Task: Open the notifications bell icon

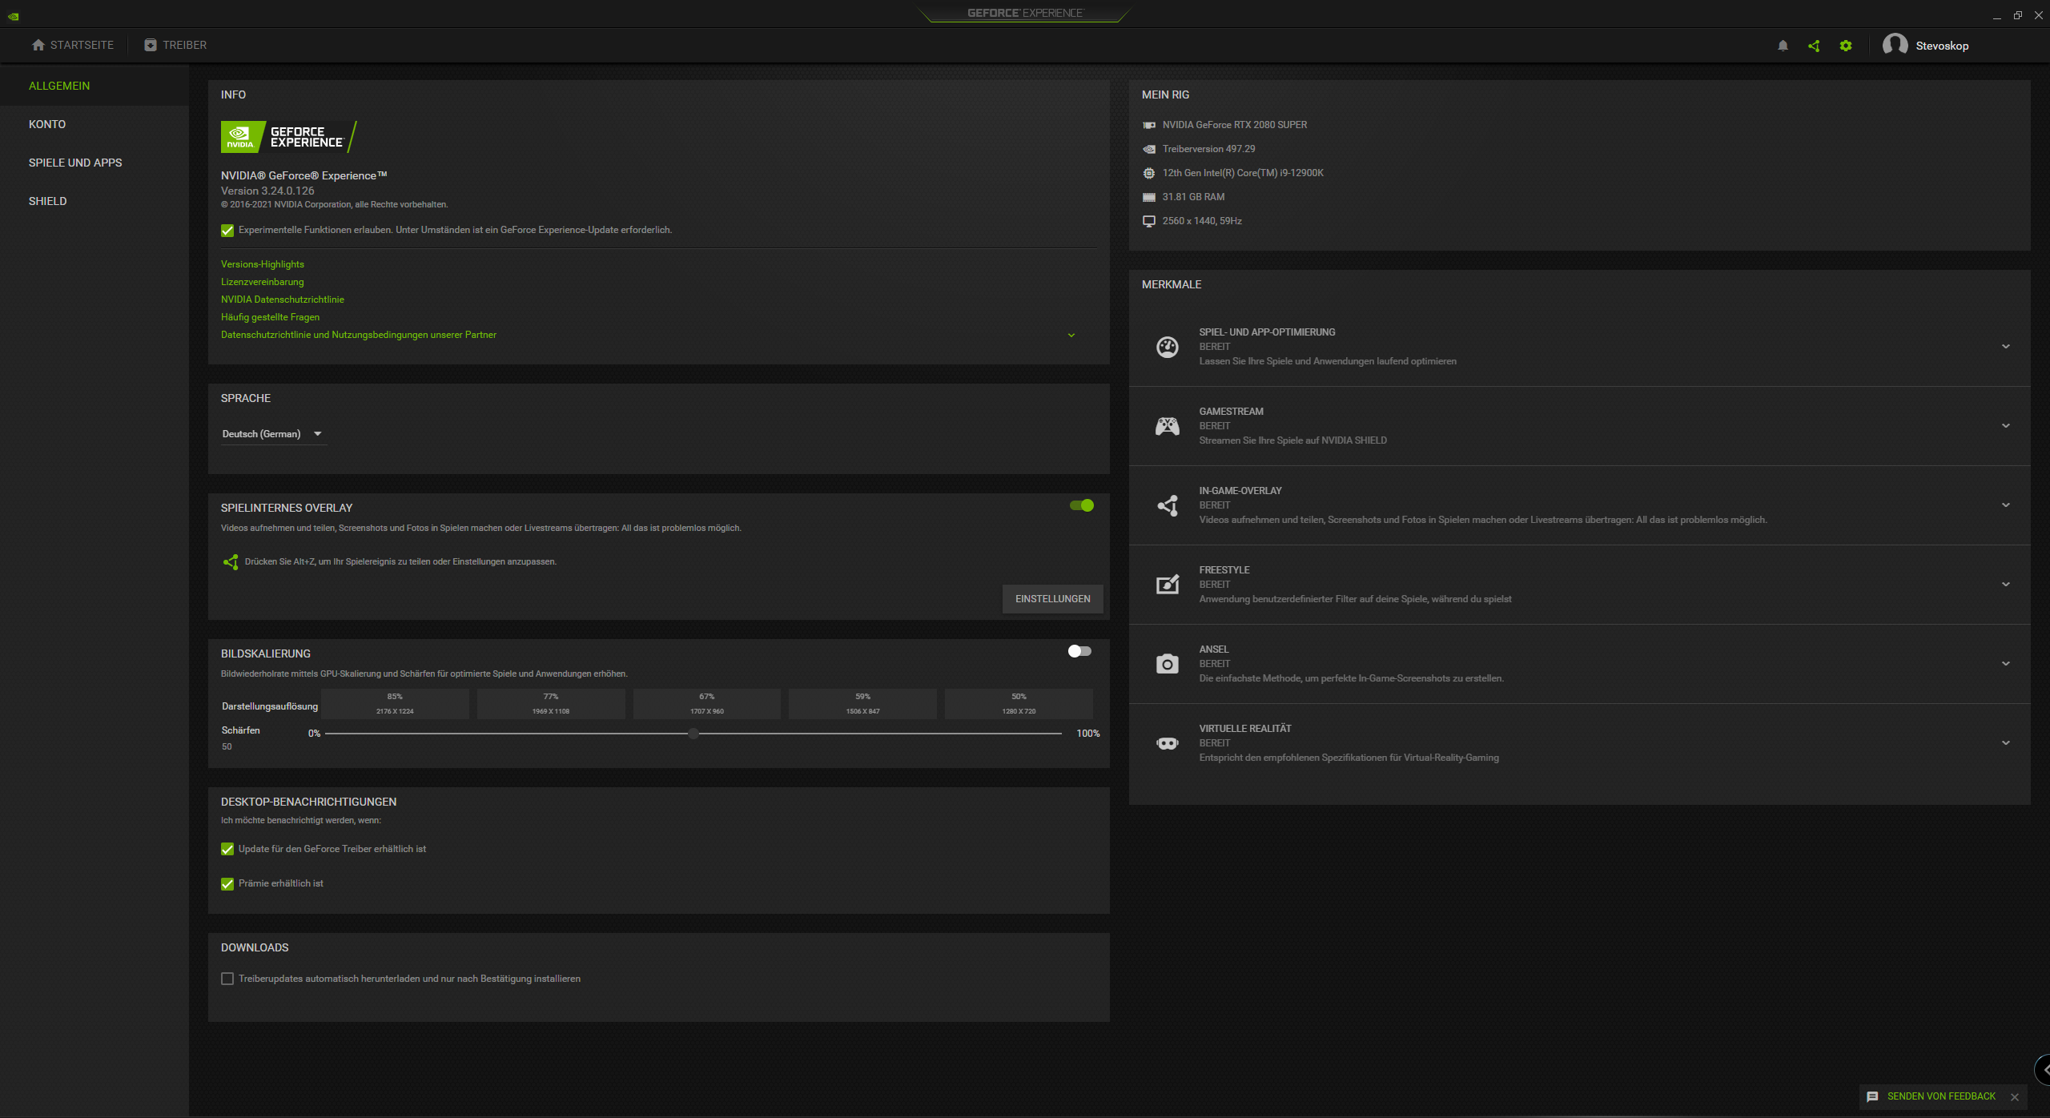Action: click(1783, 46)
